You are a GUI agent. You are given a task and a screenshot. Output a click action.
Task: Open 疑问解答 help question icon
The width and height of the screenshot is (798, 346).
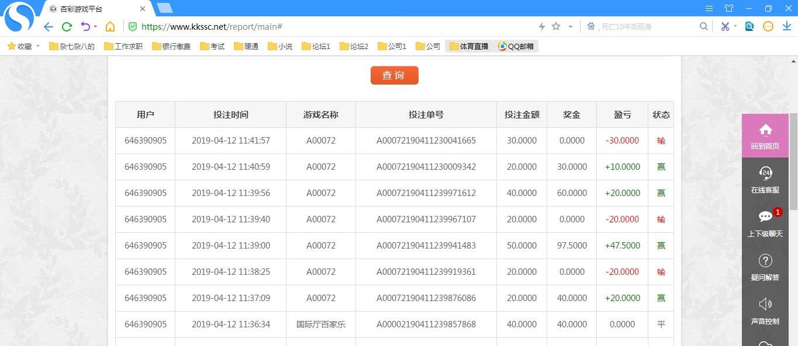(x=765, y=267)
